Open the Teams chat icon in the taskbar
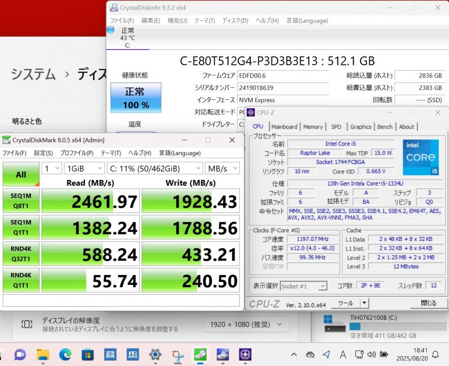 20,355
